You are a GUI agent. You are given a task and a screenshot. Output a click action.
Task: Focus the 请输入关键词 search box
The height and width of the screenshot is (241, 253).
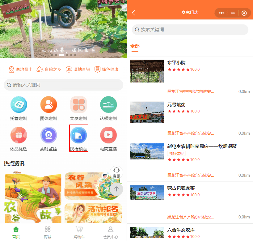coord(63,85)
